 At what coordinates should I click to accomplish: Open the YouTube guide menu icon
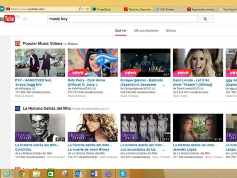pos(26,19)
